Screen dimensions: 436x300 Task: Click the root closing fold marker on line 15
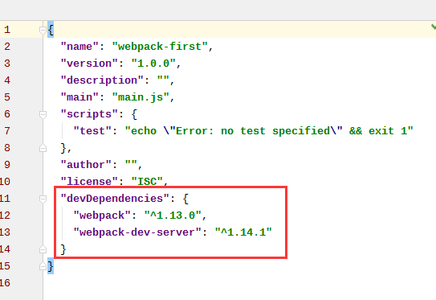[x=43, y=266]
